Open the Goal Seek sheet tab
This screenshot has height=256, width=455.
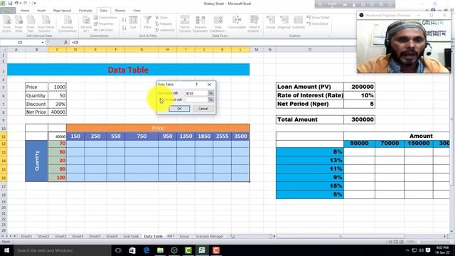[131, 236]
